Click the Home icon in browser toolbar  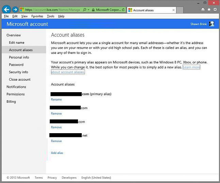[203, 9]
